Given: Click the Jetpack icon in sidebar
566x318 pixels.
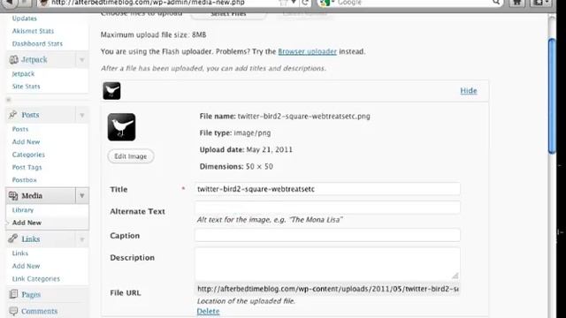Looking at the screenshot, I should 14,59.
